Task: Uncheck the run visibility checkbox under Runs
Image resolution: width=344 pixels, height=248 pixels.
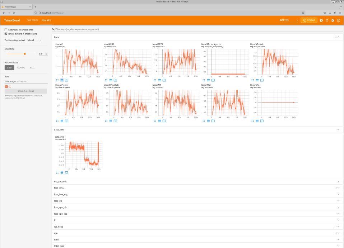Action: click(6, 86)
